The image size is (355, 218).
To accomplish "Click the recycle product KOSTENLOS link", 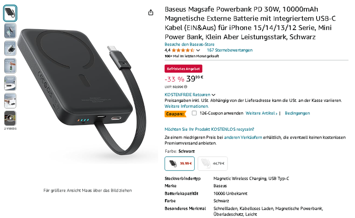I will coord(209,129).
